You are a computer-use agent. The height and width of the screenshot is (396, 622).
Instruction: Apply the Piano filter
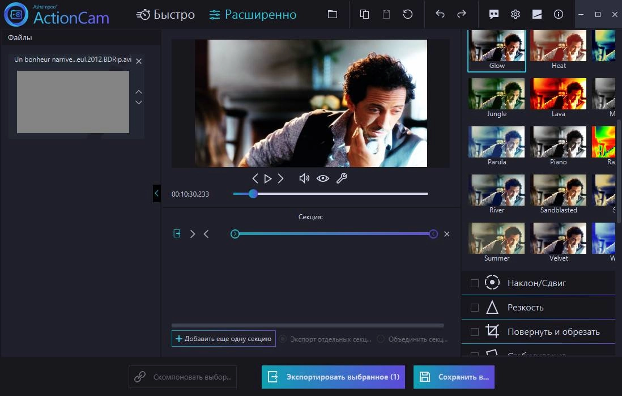pos(559,146)
